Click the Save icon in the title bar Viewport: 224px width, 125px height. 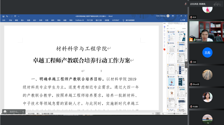(x=3, y=16)
